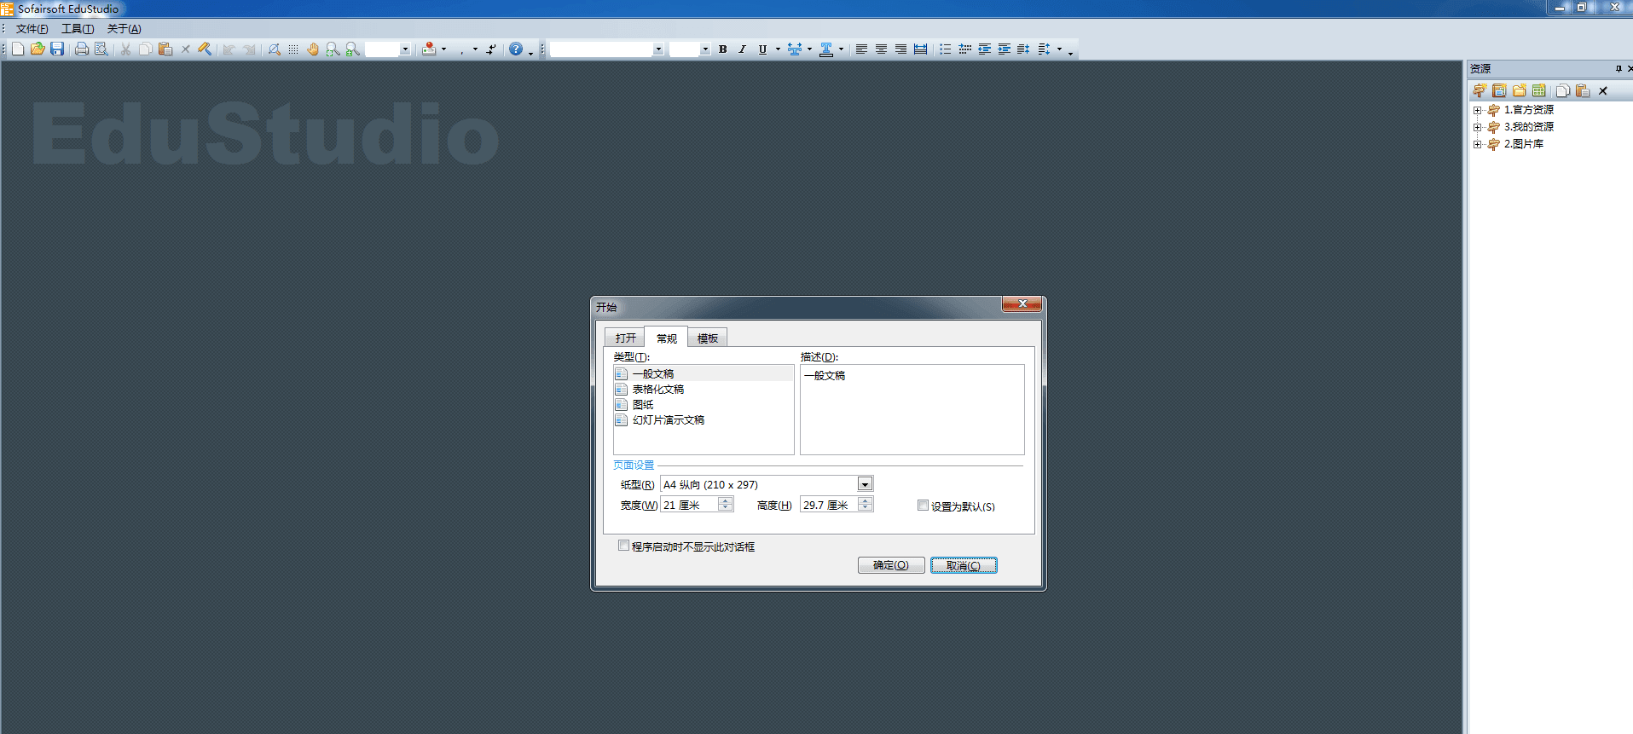Open the font name dropdown

click(x=658, y=49)
